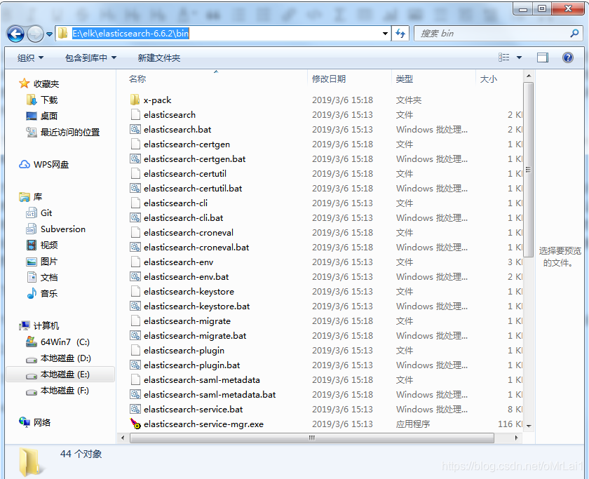Open the 组织 menu
This screenshot has width=589, height=479.
pyautogui.click(x=30, y=58)
